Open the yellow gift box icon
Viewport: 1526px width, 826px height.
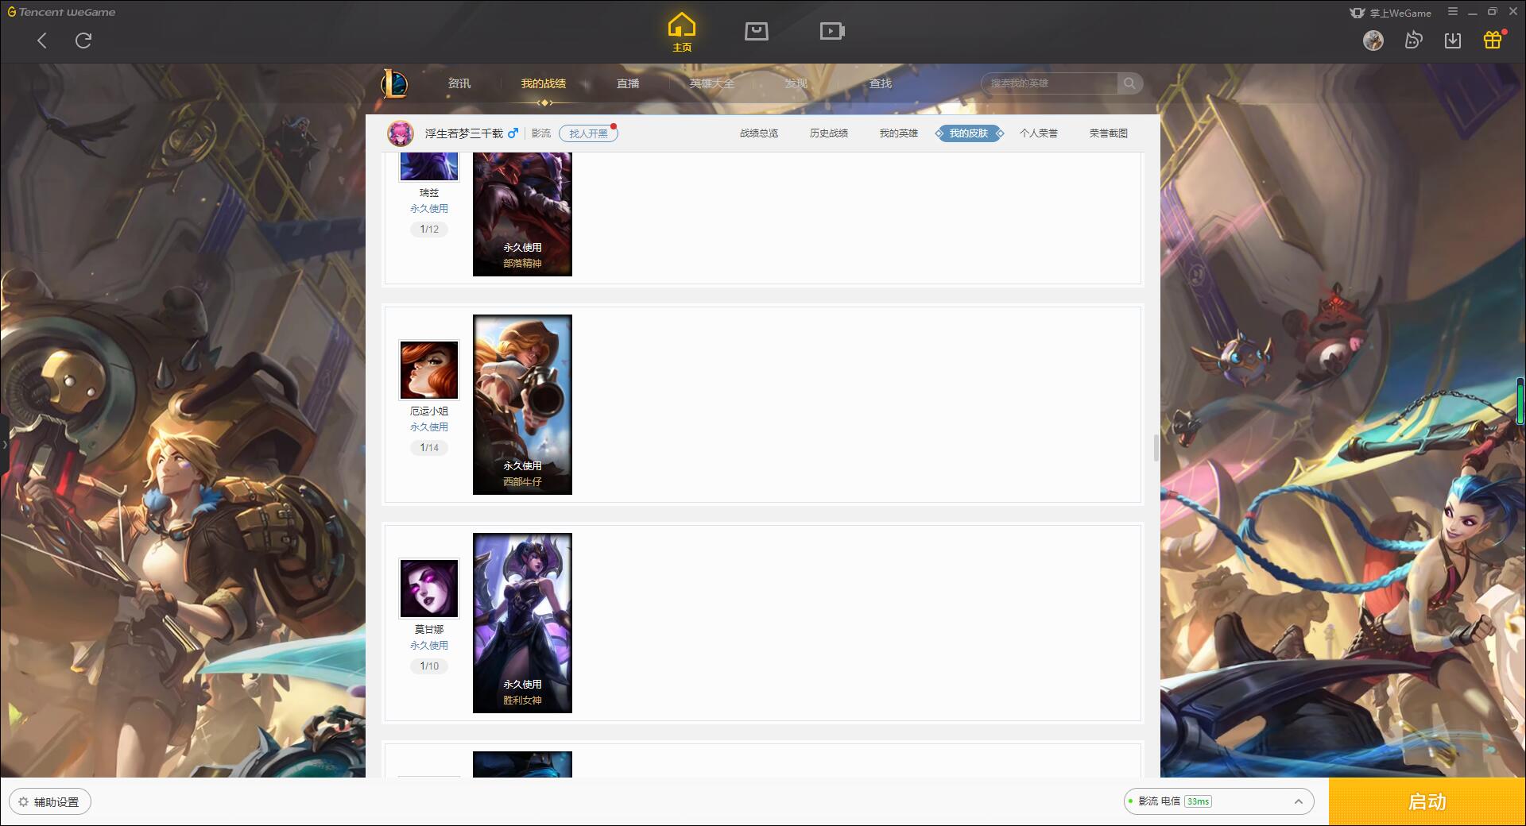coord(1493,40)
